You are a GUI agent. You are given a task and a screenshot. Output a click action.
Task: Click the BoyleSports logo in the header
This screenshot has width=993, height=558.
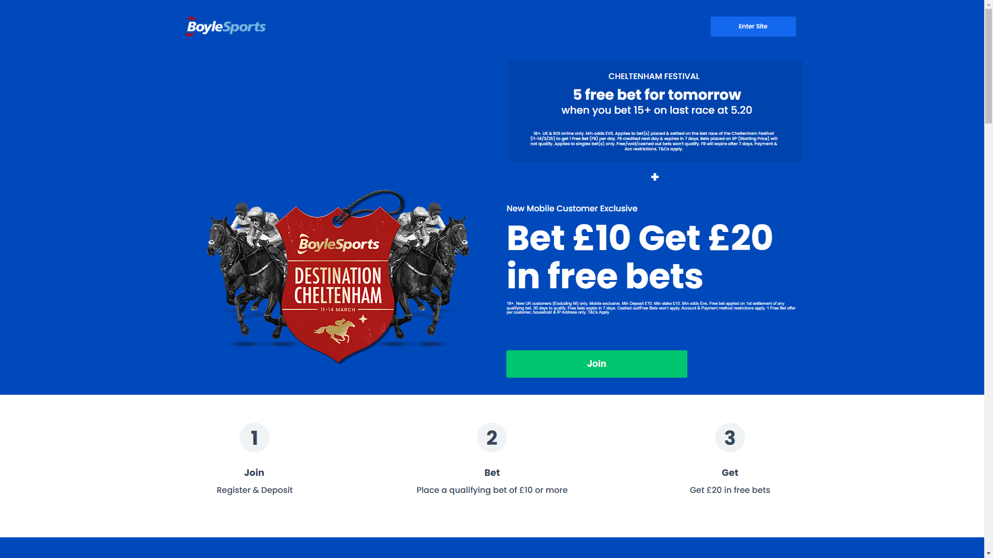tap(226, 26)
